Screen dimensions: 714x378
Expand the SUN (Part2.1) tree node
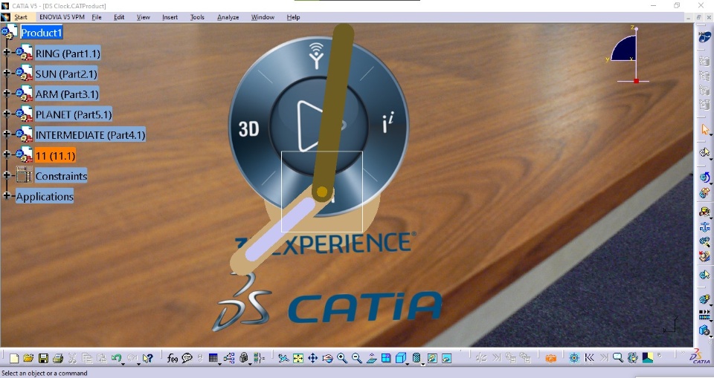[7, 74]
